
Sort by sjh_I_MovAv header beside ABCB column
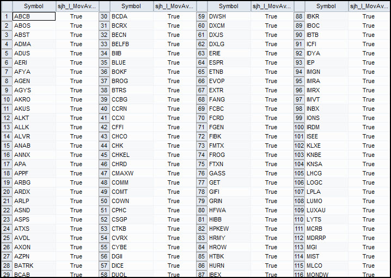[x=77, y=6]
